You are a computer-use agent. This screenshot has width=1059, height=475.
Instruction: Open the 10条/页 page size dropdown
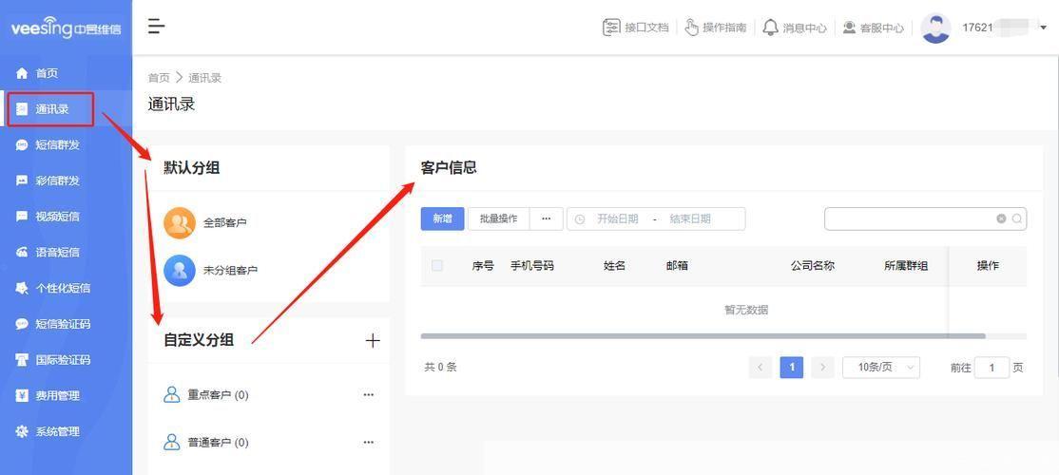pos(880,368)
